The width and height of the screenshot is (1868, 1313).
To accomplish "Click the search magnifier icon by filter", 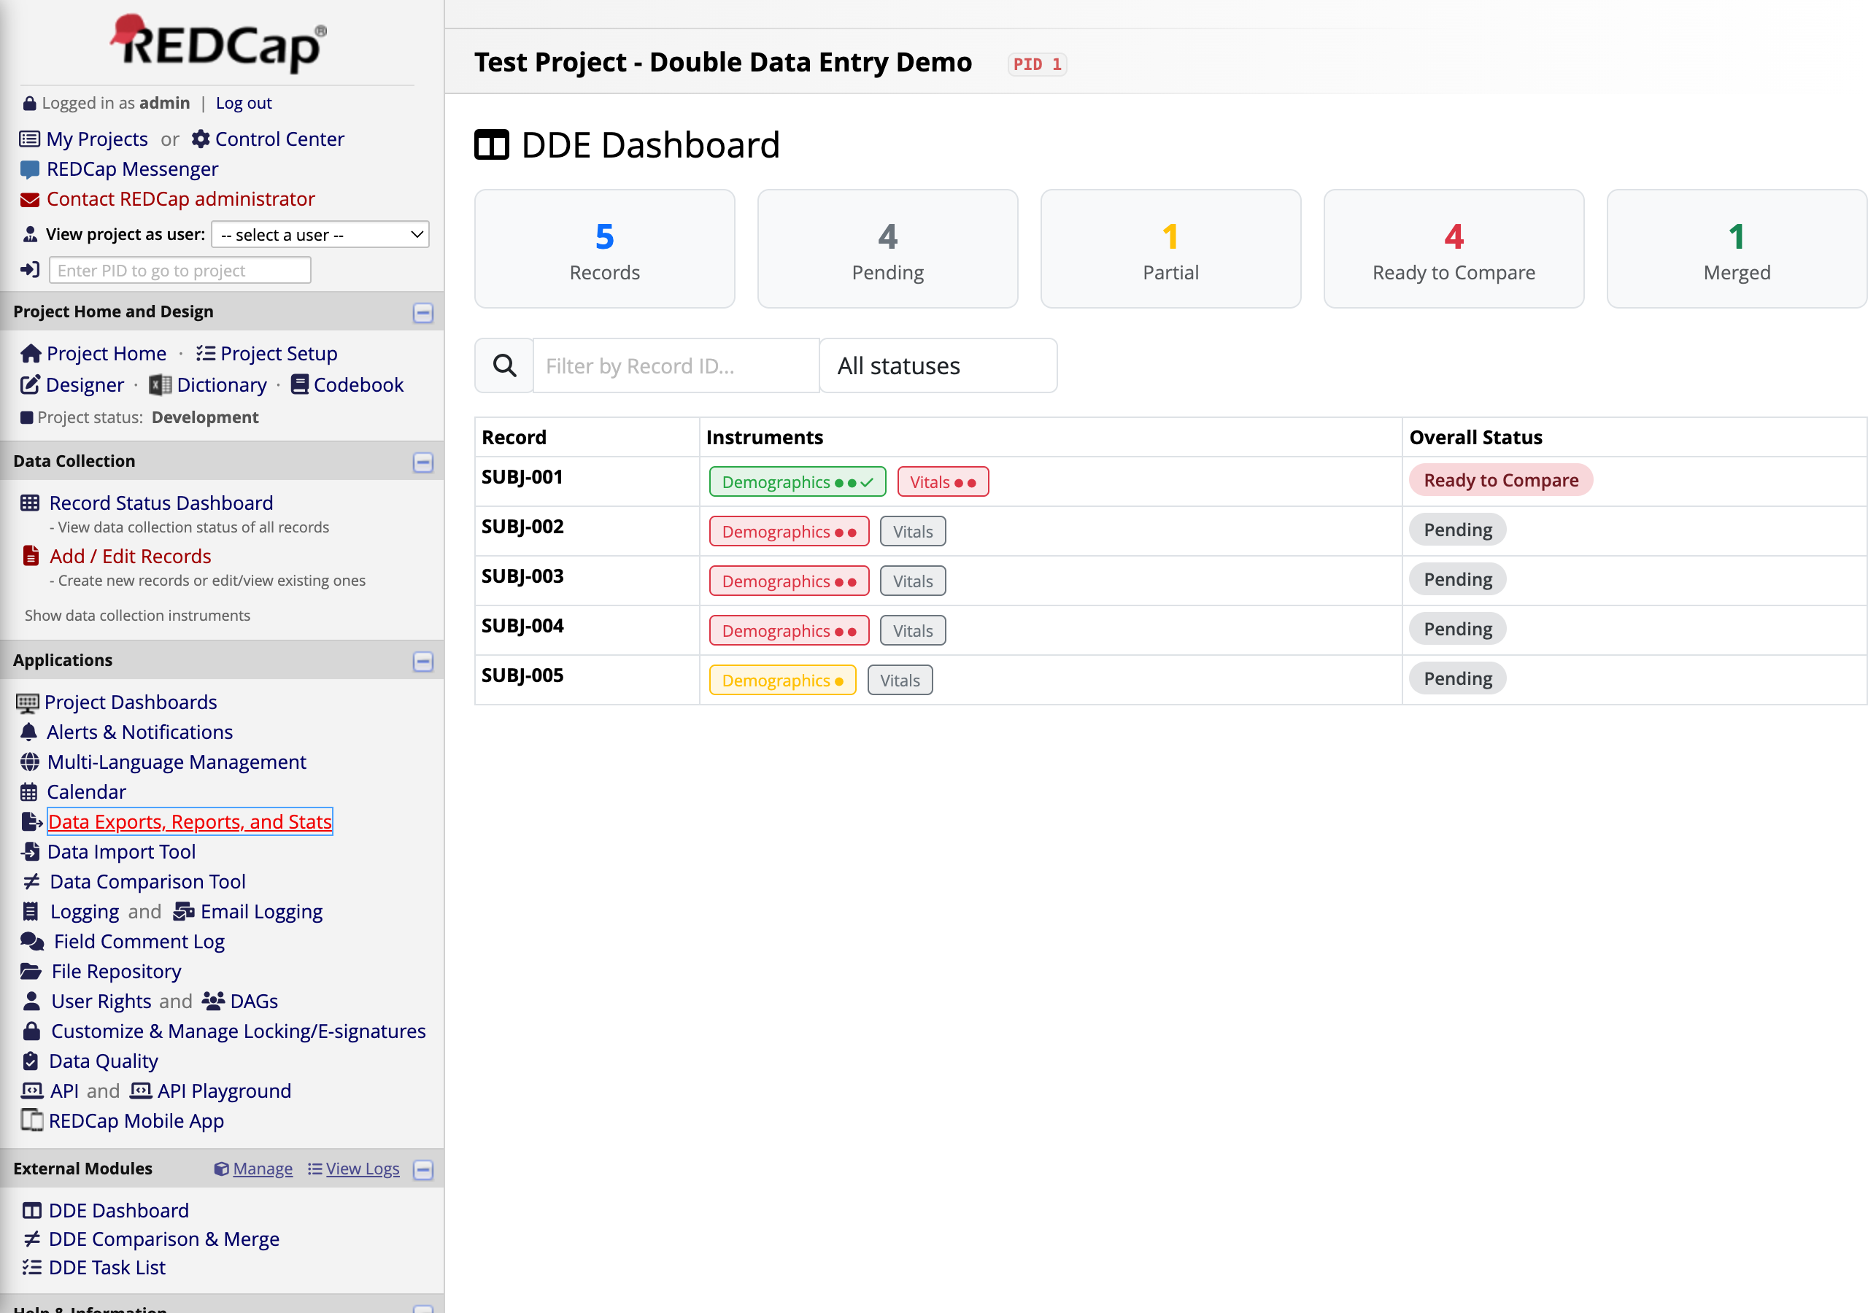I will pyautogui.click(x=504, y=366).
